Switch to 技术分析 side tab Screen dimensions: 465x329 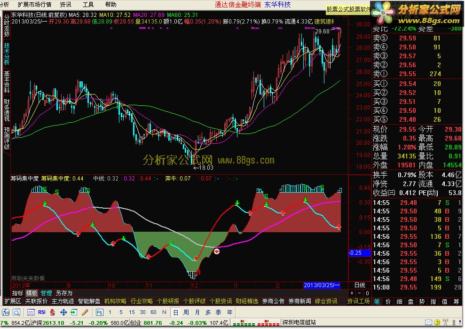[x=7, y=54]
